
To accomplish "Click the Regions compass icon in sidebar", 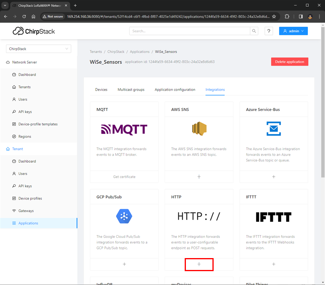I will tap(14, 136).
